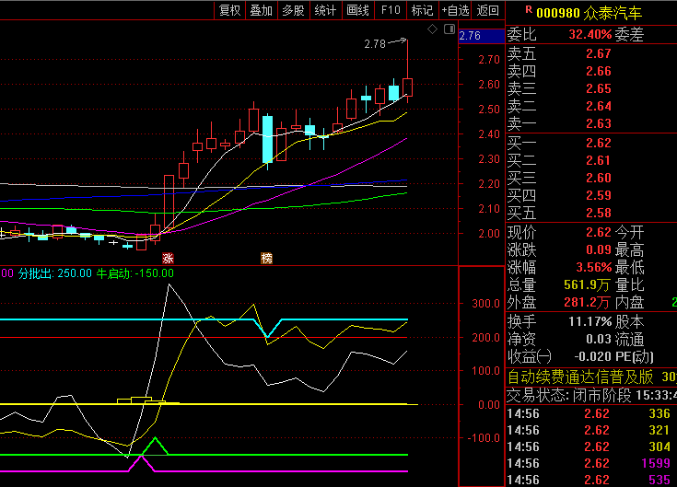The width and height of the screenshot is (677, 487).
Task: Open the F10 company info
Action: (391, 10)
